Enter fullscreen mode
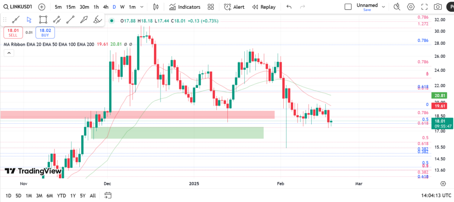 424,7
